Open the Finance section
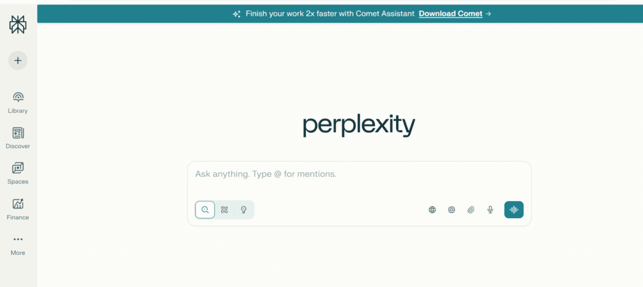 [x=18, y=209]
